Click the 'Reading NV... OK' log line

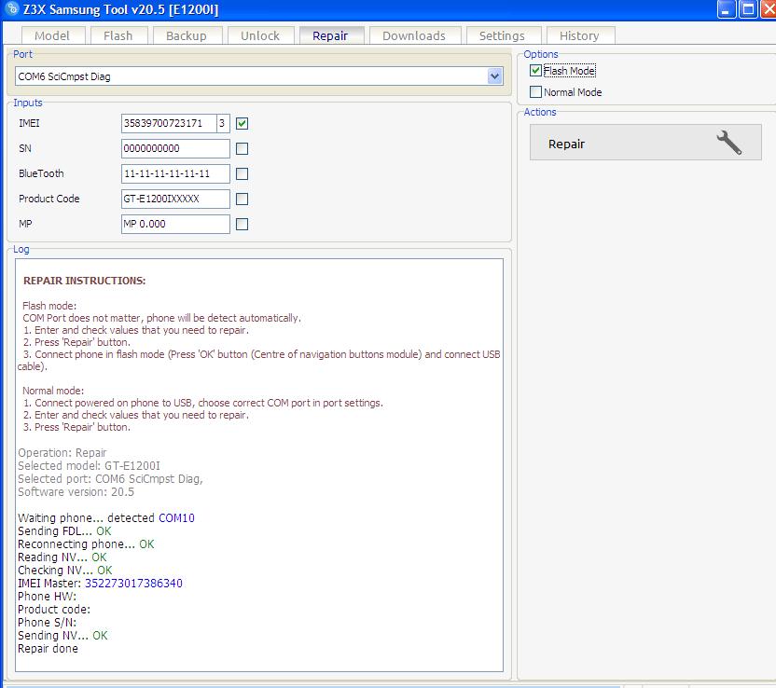[62, 557]
